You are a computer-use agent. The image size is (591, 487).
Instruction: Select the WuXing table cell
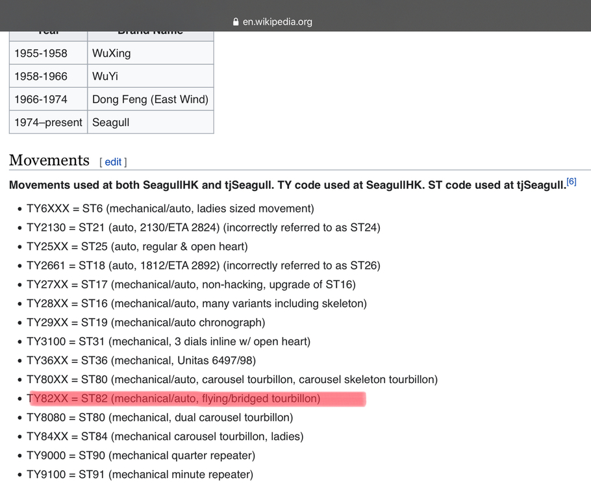(x=150, y=53)
